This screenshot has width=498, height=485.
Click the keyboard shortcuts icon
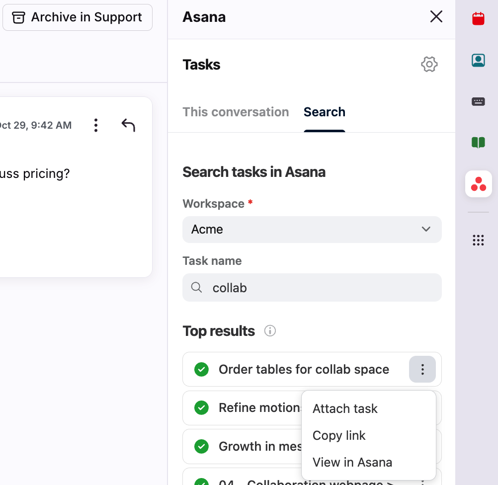coord(478,102)
